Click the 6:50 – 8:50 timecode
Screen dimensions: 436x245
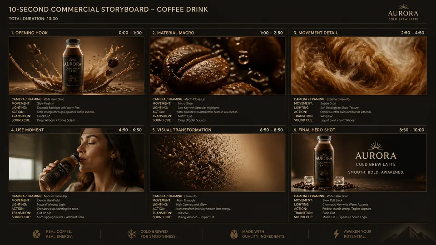tap(272, 130)
